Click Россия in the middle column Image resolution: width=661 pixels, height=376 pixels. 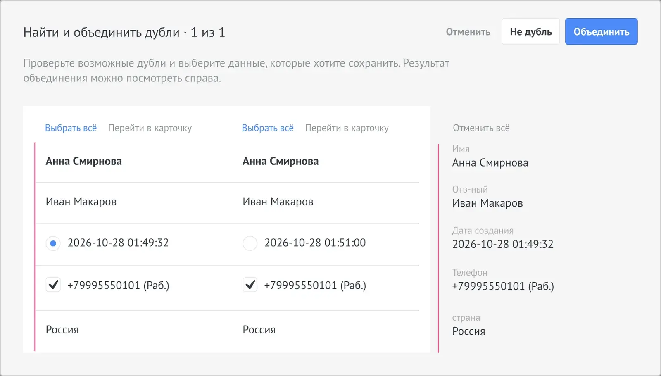point(259,330)
